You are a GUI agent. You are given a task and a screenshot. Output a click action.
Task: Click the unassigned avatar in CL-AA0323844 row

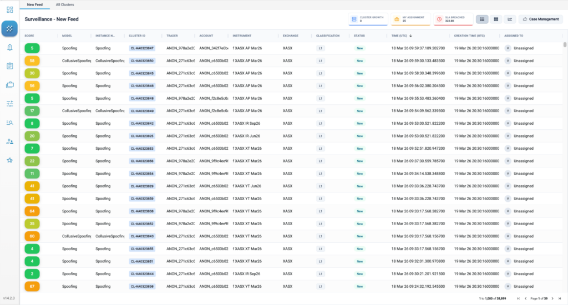[x=508, y=274]
